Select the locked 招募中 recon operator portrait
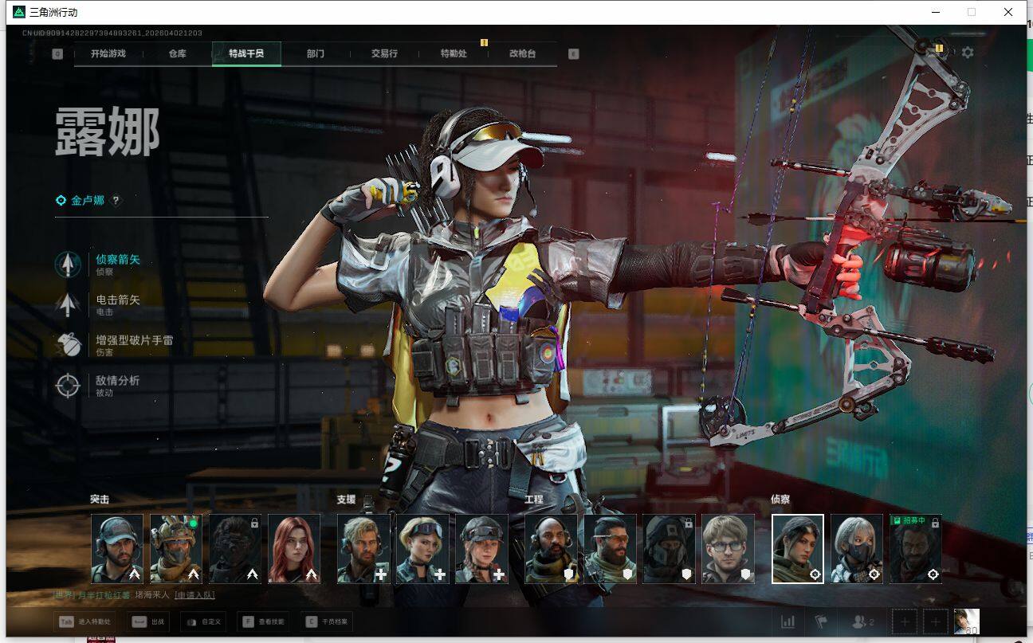This screenshot has height=643, width=1033. click(x=916, y=549)
